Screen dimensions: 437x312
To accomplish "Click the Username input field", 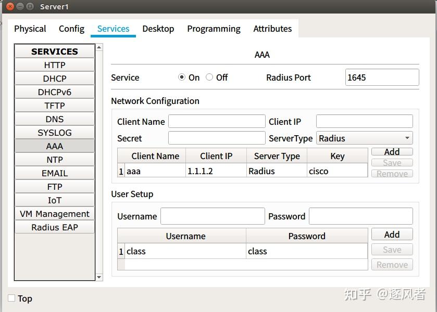I will coord(213,216).
